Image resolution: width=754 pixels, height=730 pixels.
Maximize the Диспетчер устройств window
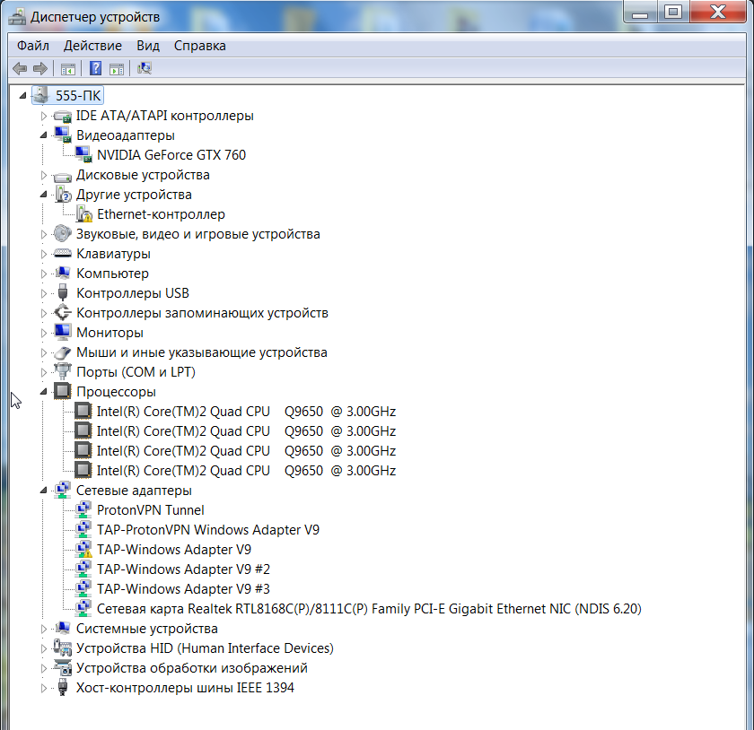pos(673,12)
